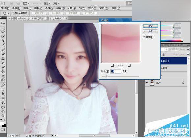Select the Rectangle shape tool
The height and width of the screenshot is (138, 191).
pyautogui.click(x=3, y=98)
